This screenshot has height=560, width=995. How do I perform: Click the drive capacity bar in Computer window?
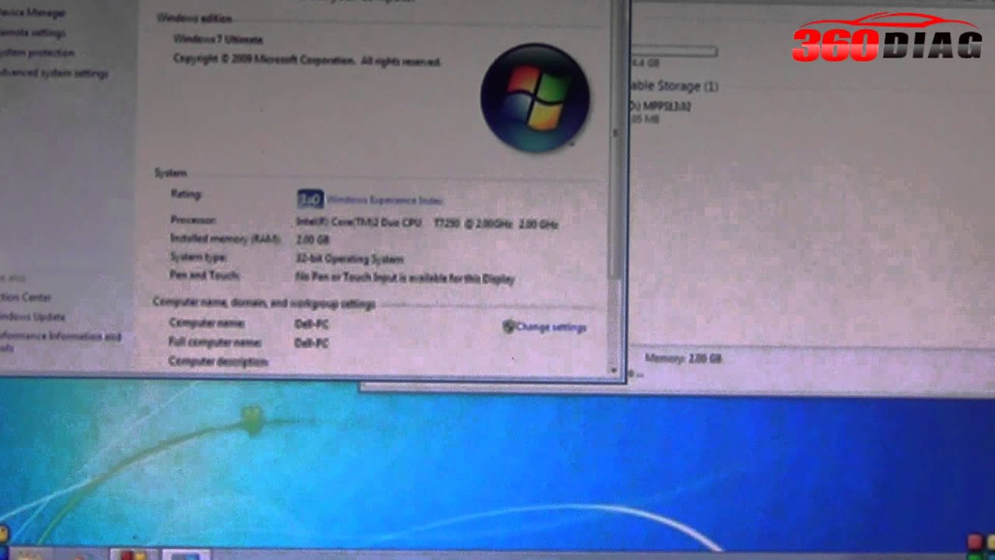point(674,51)
